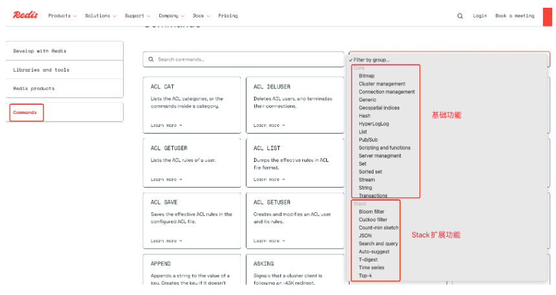The height and width of the screenshot is (295, 556).
Task: Open Learn more for ACL SAVE
Action: tap(166, 241)
